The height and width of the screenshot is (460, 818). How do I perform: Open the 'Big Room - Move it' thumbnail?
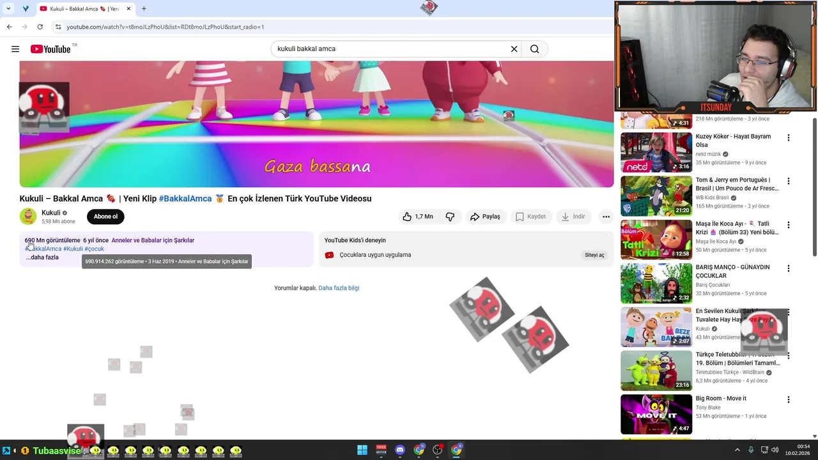click(x=656, y=414)
